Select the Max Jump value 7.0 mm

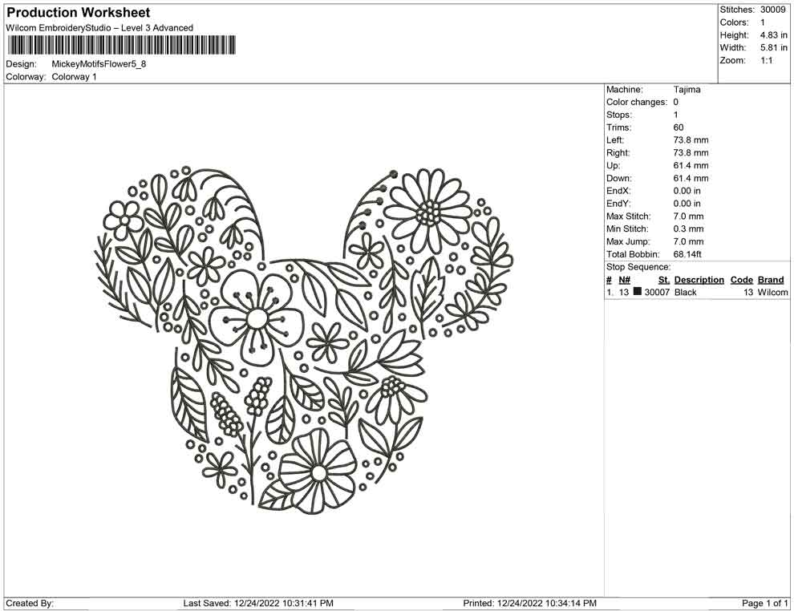[x=689, y=241]
